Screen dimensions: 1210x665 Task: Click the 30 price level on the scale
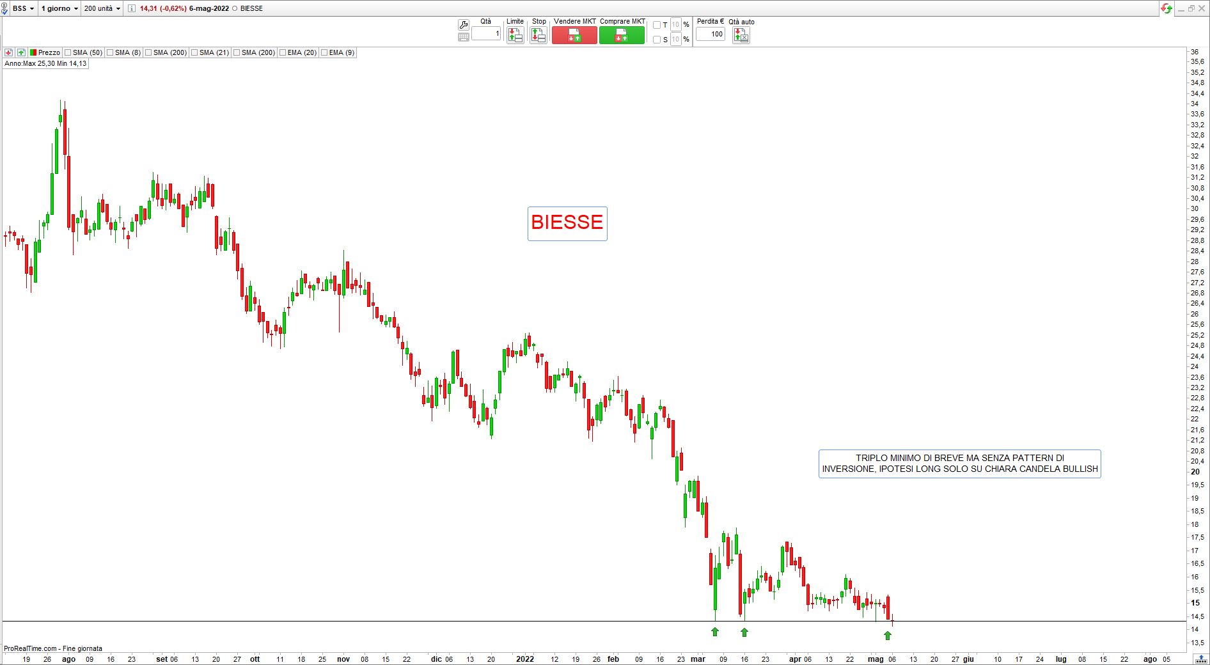click(x=1194, y=208)
